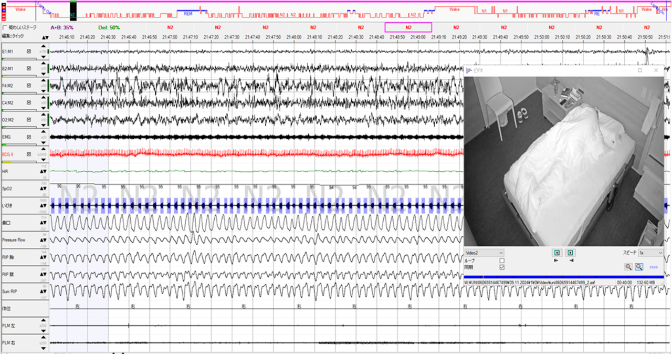Jump to the video end marker
This screenshot has height=354, width=672.
coord(571,260)
